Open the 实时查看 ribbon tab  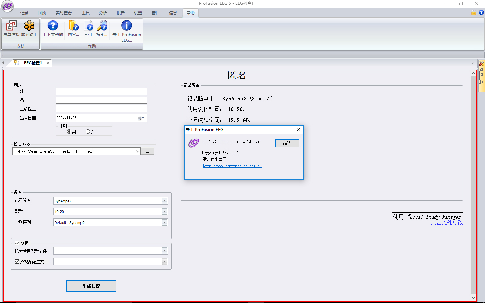[x=64, y=13]
